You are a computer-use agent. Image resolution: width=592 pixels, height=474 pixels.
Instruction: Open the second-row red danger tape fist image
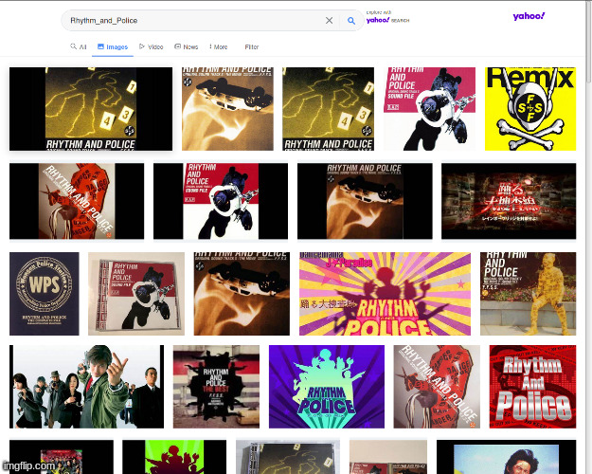click(x=77, y=201)
